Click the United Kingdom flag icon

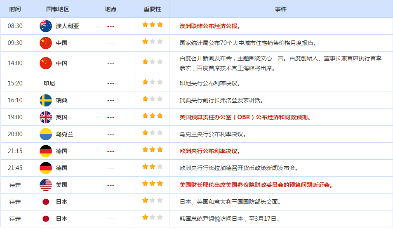[x=46, y=117]
